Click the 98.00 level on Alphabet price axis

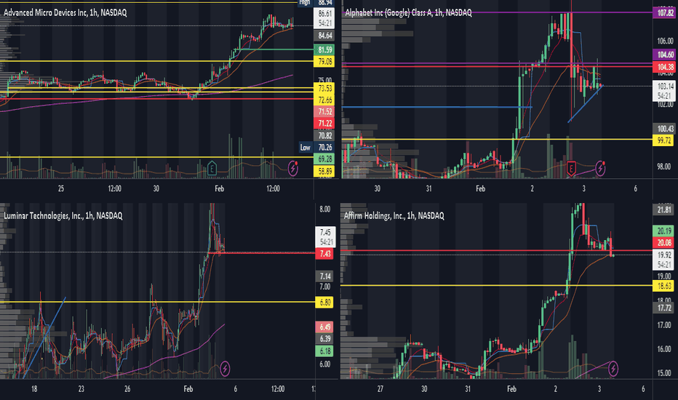point(665,167)
